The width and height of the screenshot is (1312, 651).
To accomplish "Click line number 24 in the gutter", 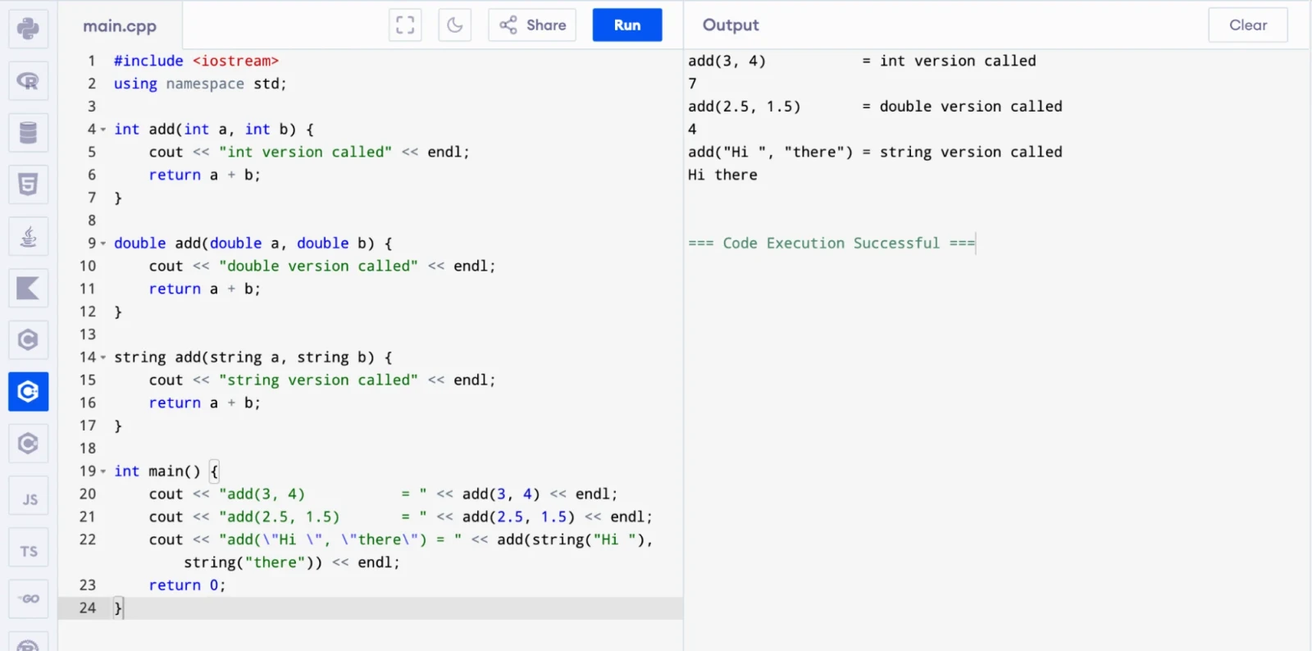I will click(88, 608).
